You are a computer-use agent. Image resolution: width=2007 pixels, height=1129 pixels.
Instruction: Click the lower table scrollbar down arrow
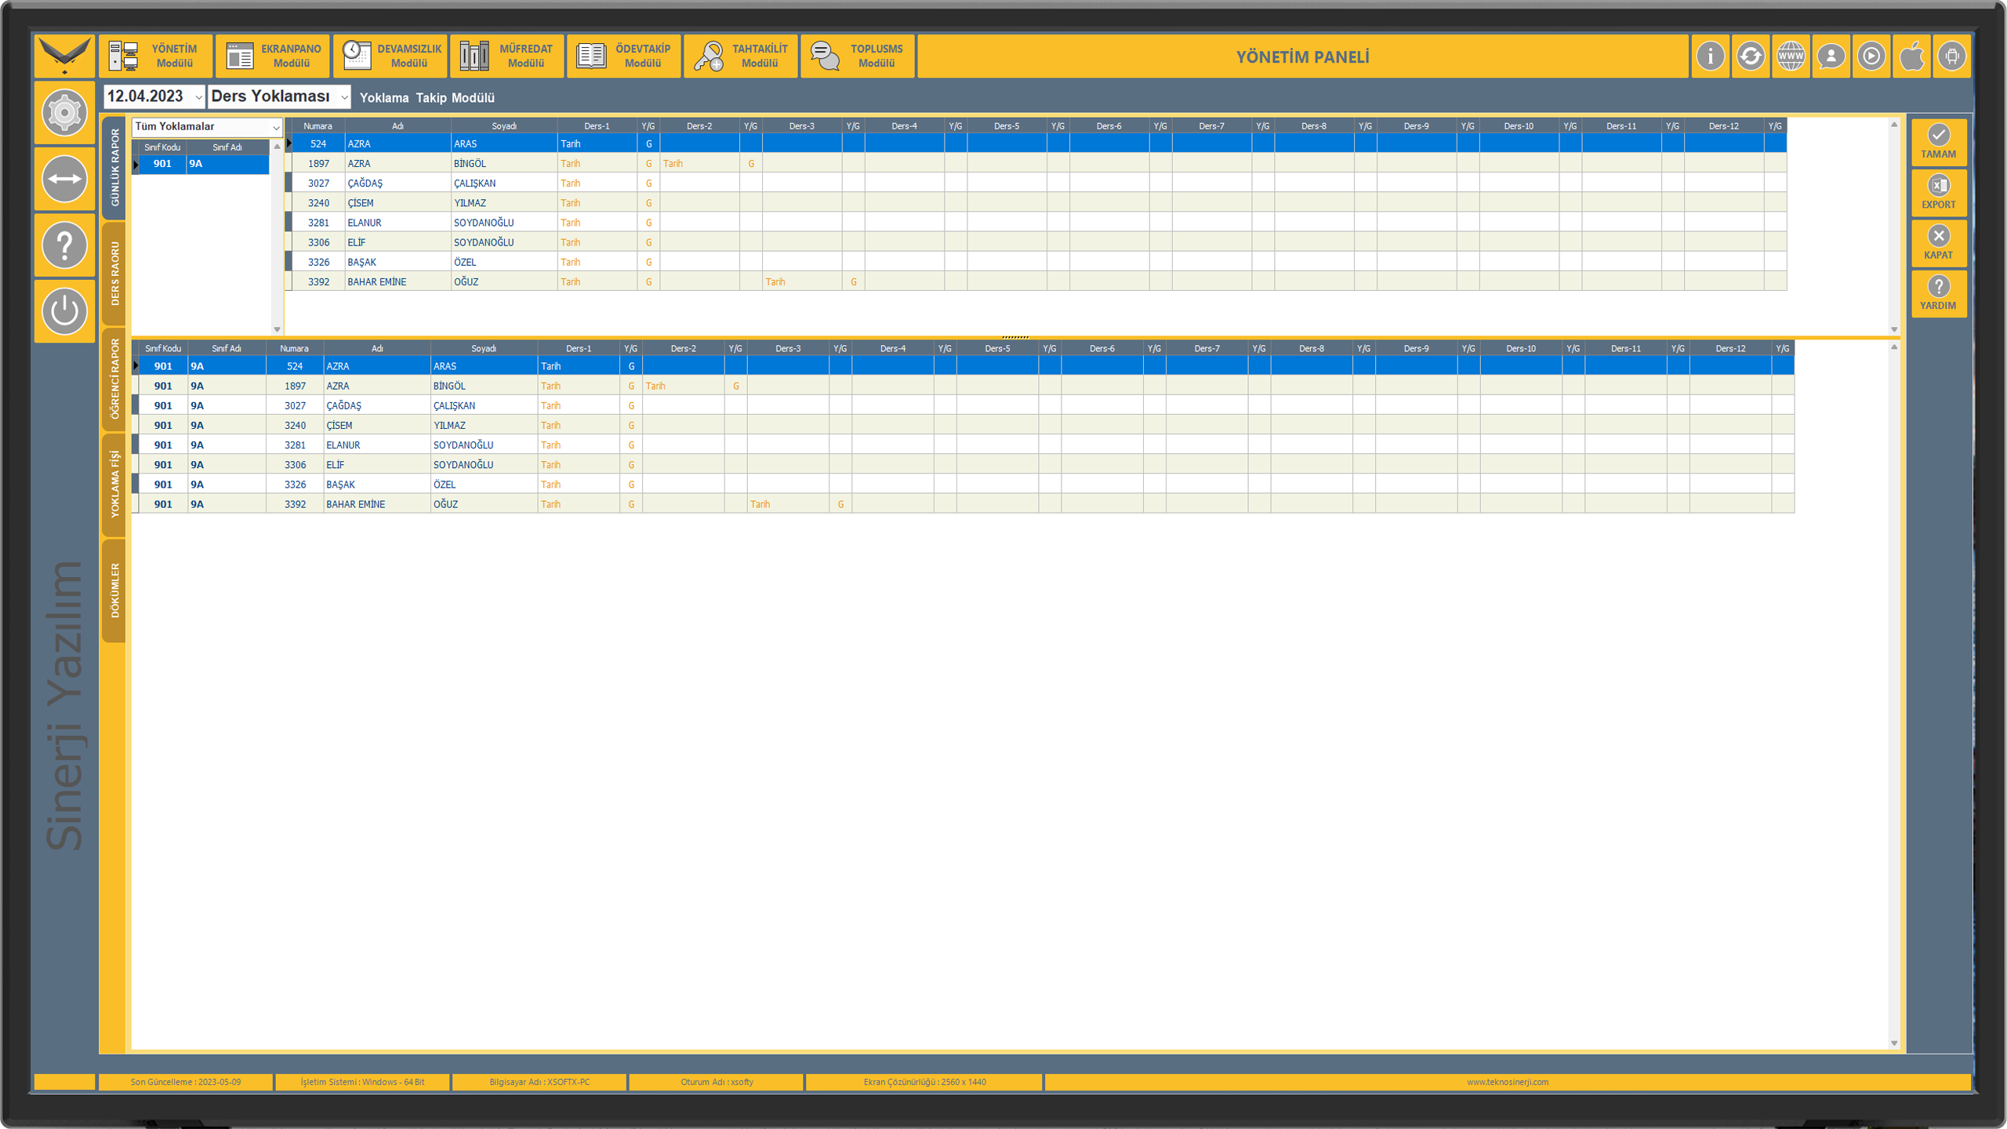[x=1894, y=1043]
